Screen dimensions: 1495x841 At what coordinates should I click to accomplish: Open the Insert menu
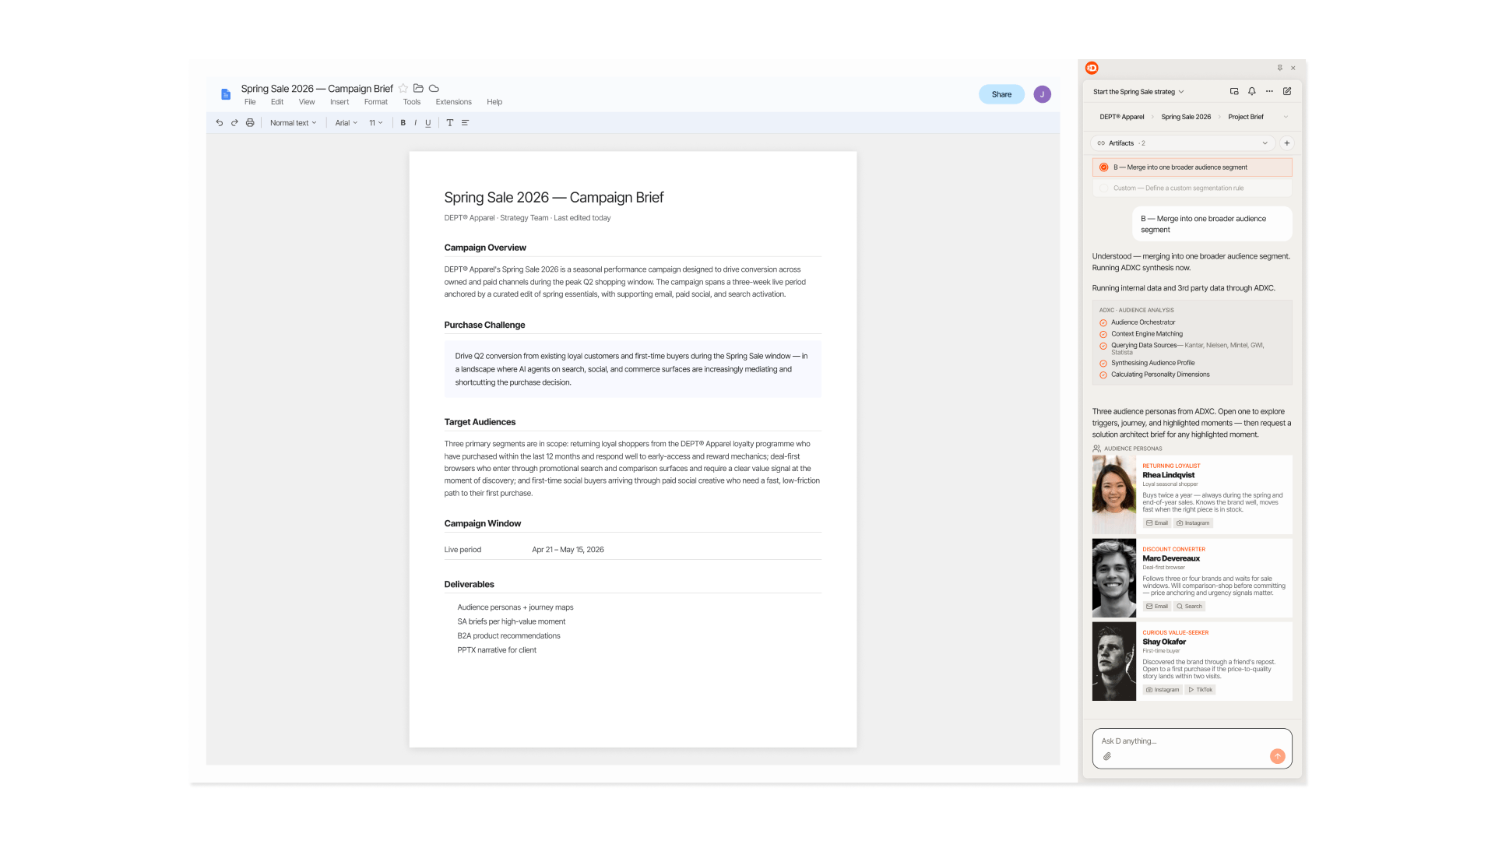tap(339, 102)
